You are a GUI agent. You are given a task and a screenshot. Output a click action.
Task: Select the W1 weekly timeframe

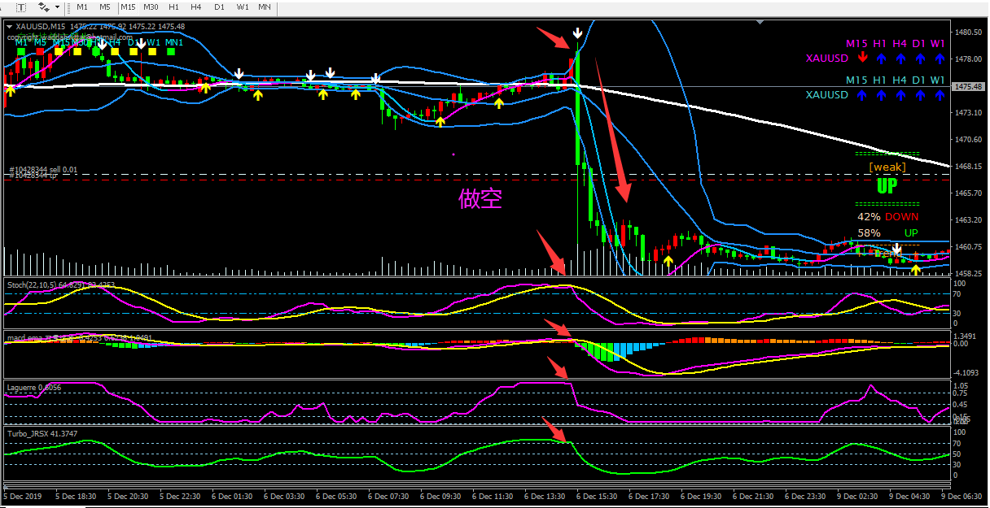243,7
